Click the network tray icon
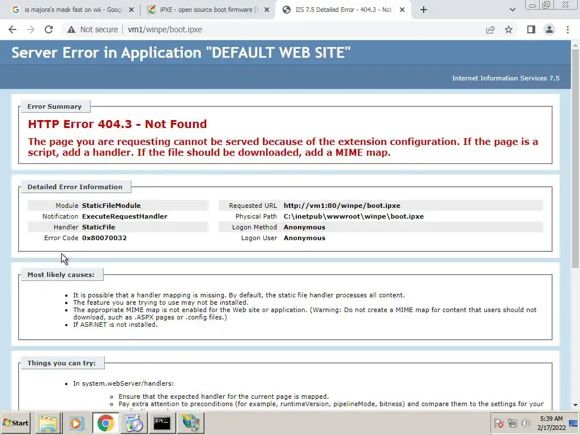 click(512, 423)
